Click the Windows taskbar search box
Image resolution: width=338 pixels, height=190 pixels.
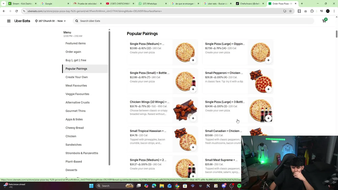coord(114,186)
